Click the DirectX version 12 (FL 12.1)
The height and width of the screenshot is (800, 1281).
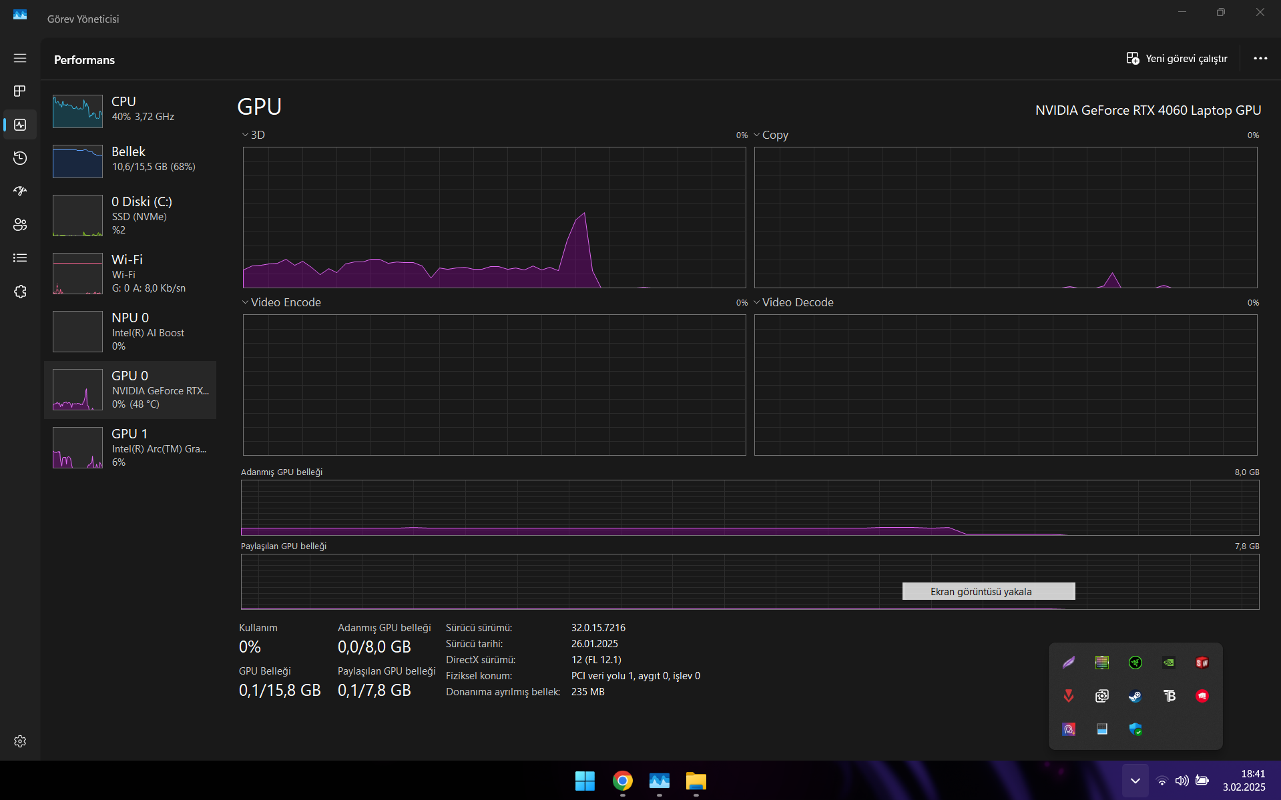(x=596, y=660)
